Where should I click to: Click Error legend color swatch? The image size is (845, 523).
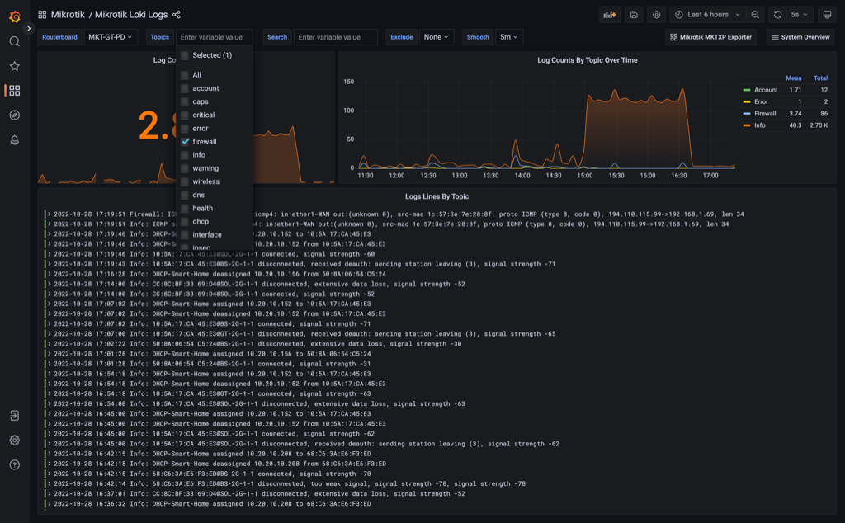(746, 101)
